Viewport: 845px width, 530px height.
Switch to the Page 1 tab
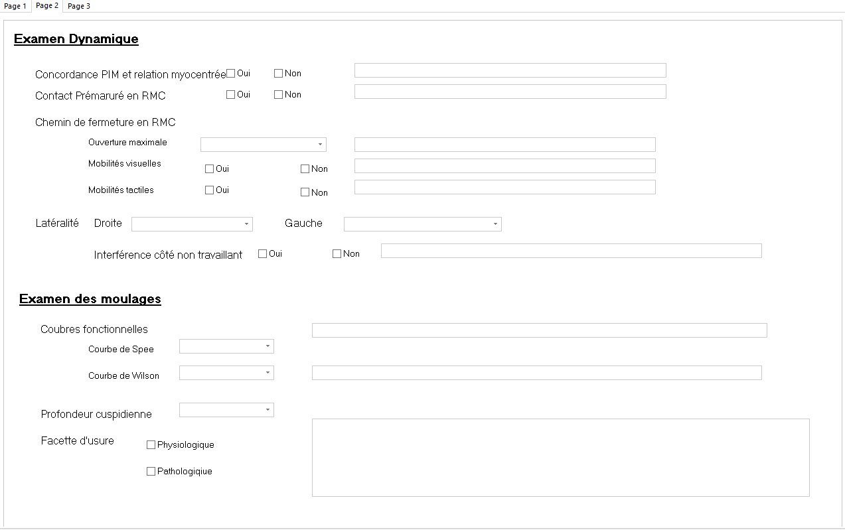point(15,5)
